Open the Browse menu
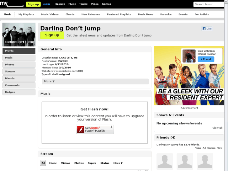The height and width of the screenshot is (171, 228). (60, 4)
